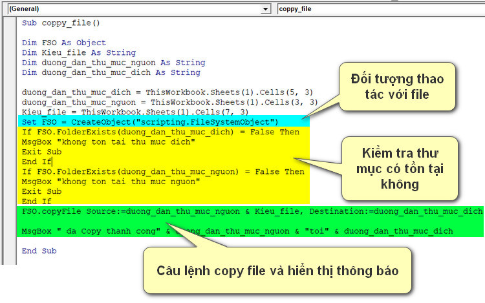
Task: Open the (General) object dropdown arrow
Action: 265,9
